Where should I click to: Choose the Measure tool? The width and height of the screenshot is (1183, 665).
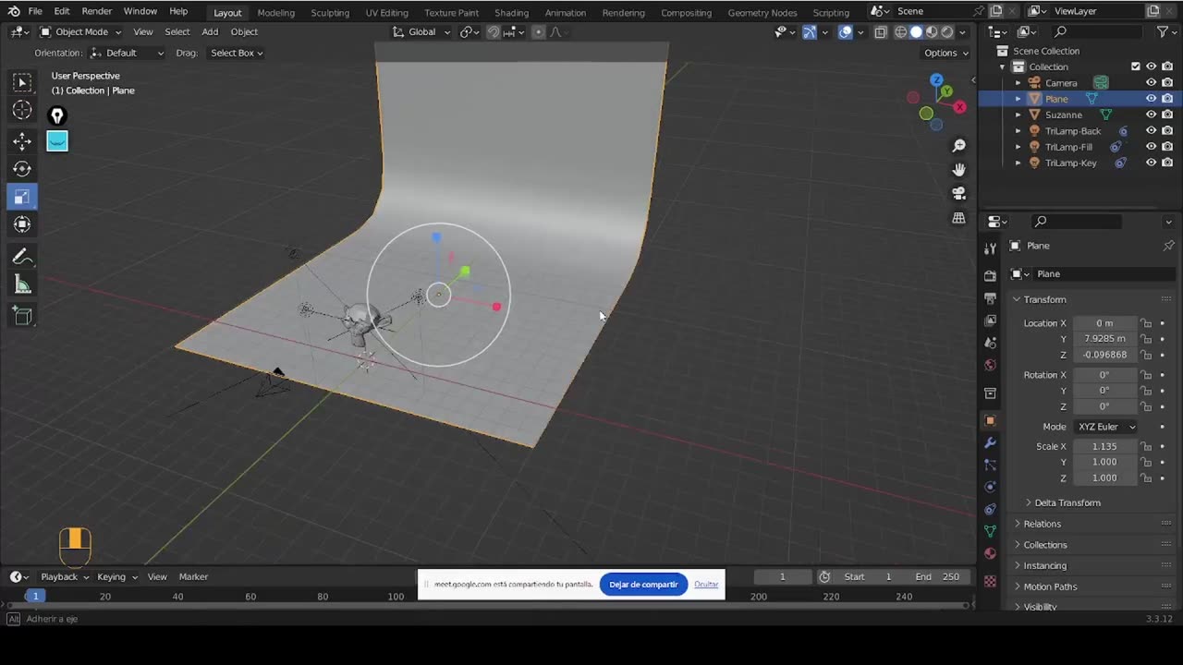[x=22, y=285]
